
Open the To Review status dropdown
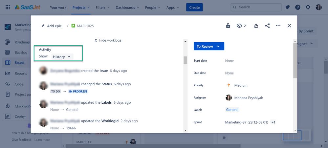(x=209, y=46)
